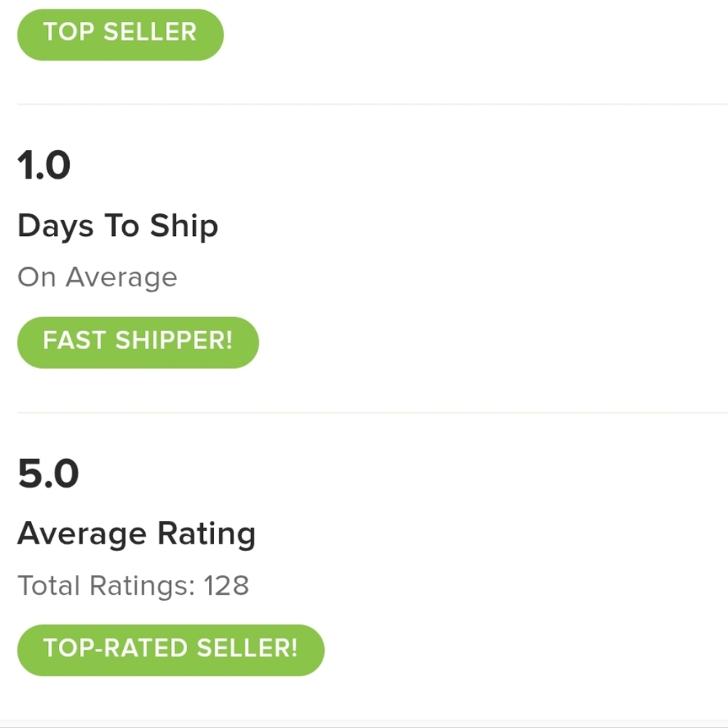Screen dimensions: 728x728
Task: Click the divider below TOP-RATED SELLER! badge
Action: (x=364, y=721)
